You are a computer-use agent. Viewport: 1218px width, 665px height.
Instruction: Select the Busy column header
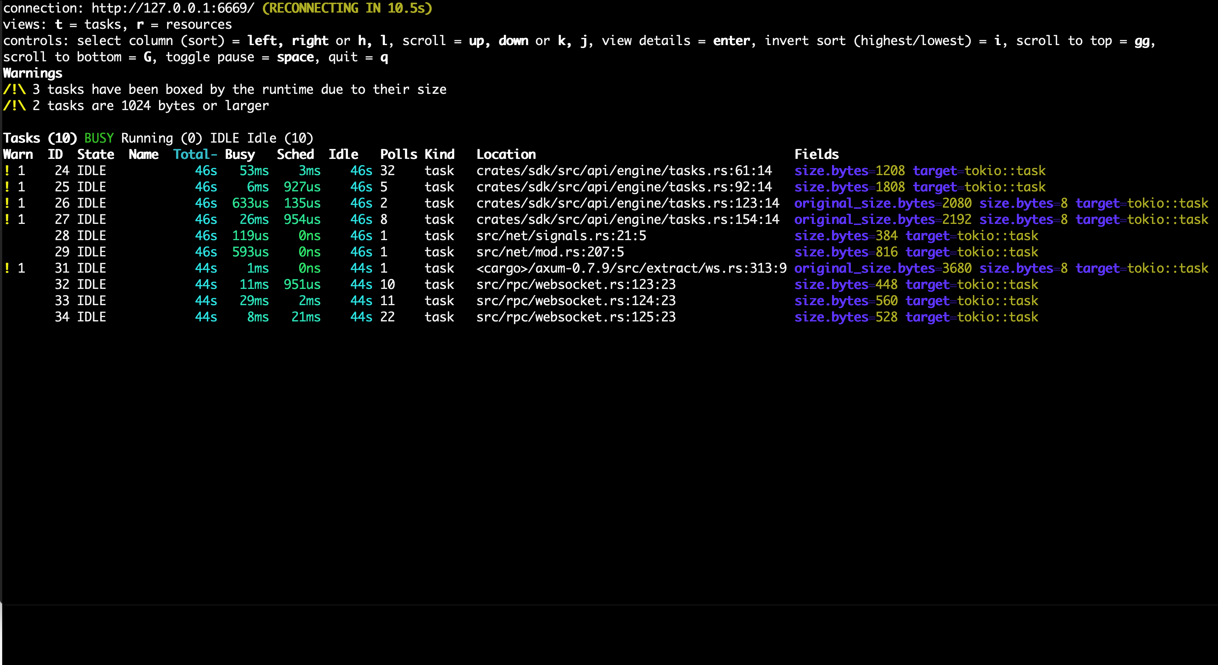[240, 154]
